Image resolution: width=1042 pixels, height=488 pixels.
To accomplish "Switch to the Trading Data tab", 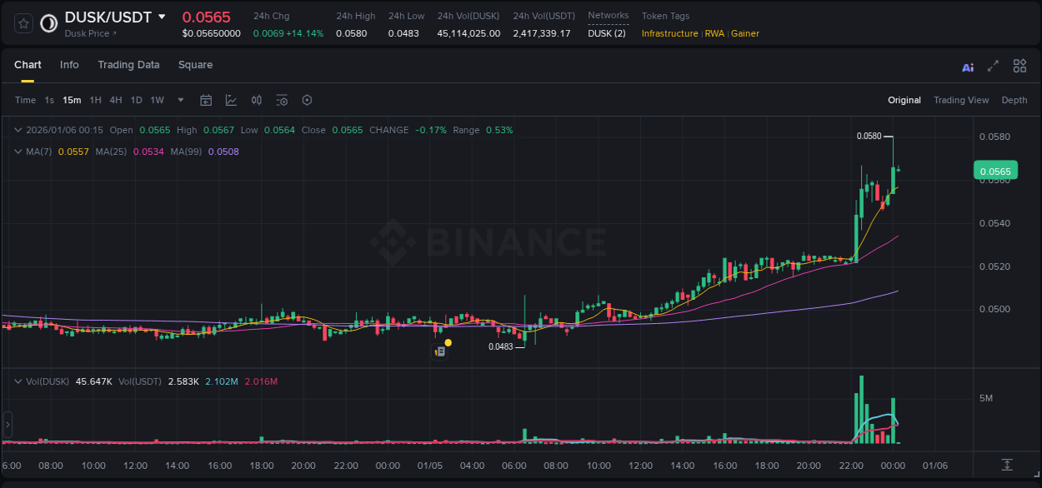I will coord(128,65).
